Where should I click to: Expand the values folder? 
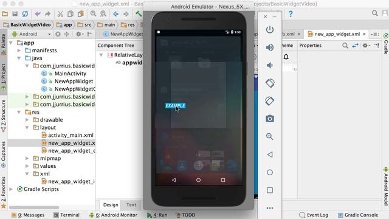point(27,166)
